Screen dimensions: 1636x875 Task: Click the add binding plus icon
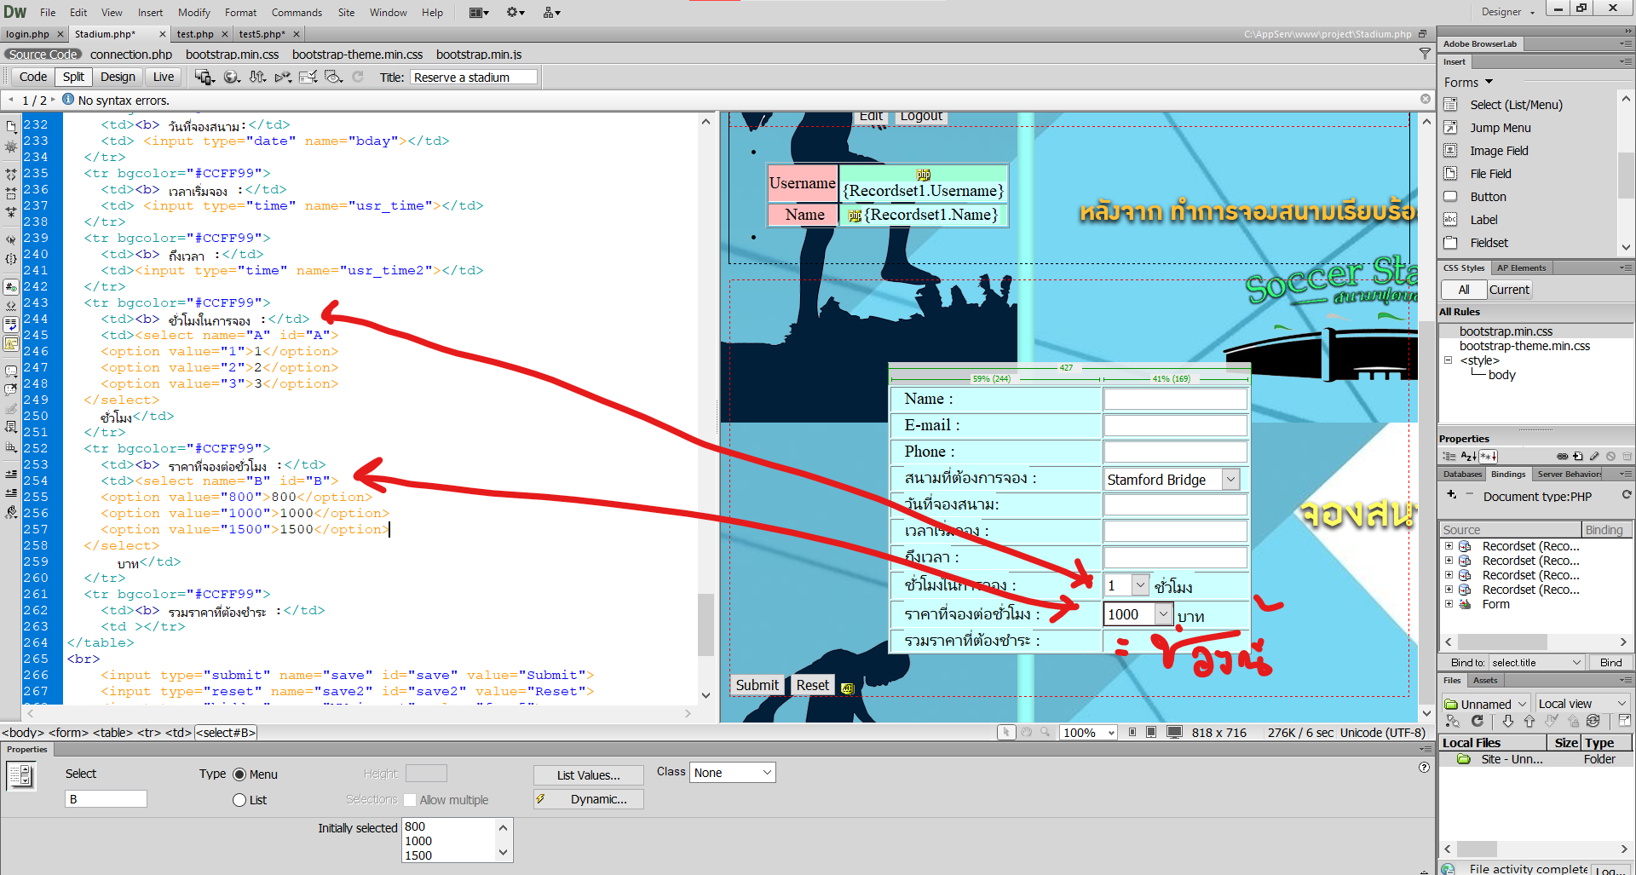click(x=1452, y=495)
